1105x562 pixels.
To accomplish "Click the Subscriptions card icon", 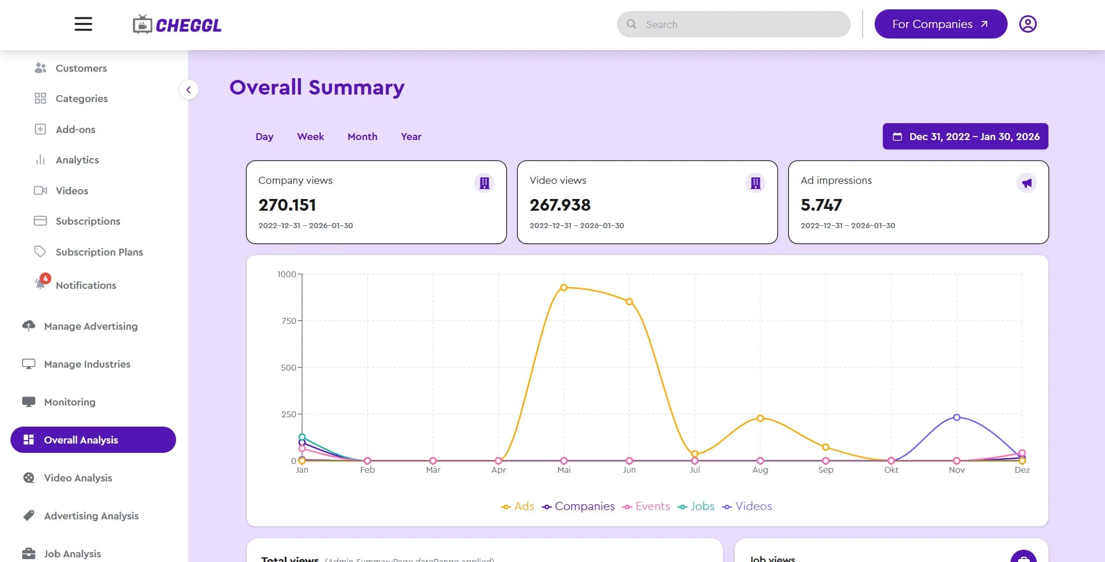I will 40,221.
